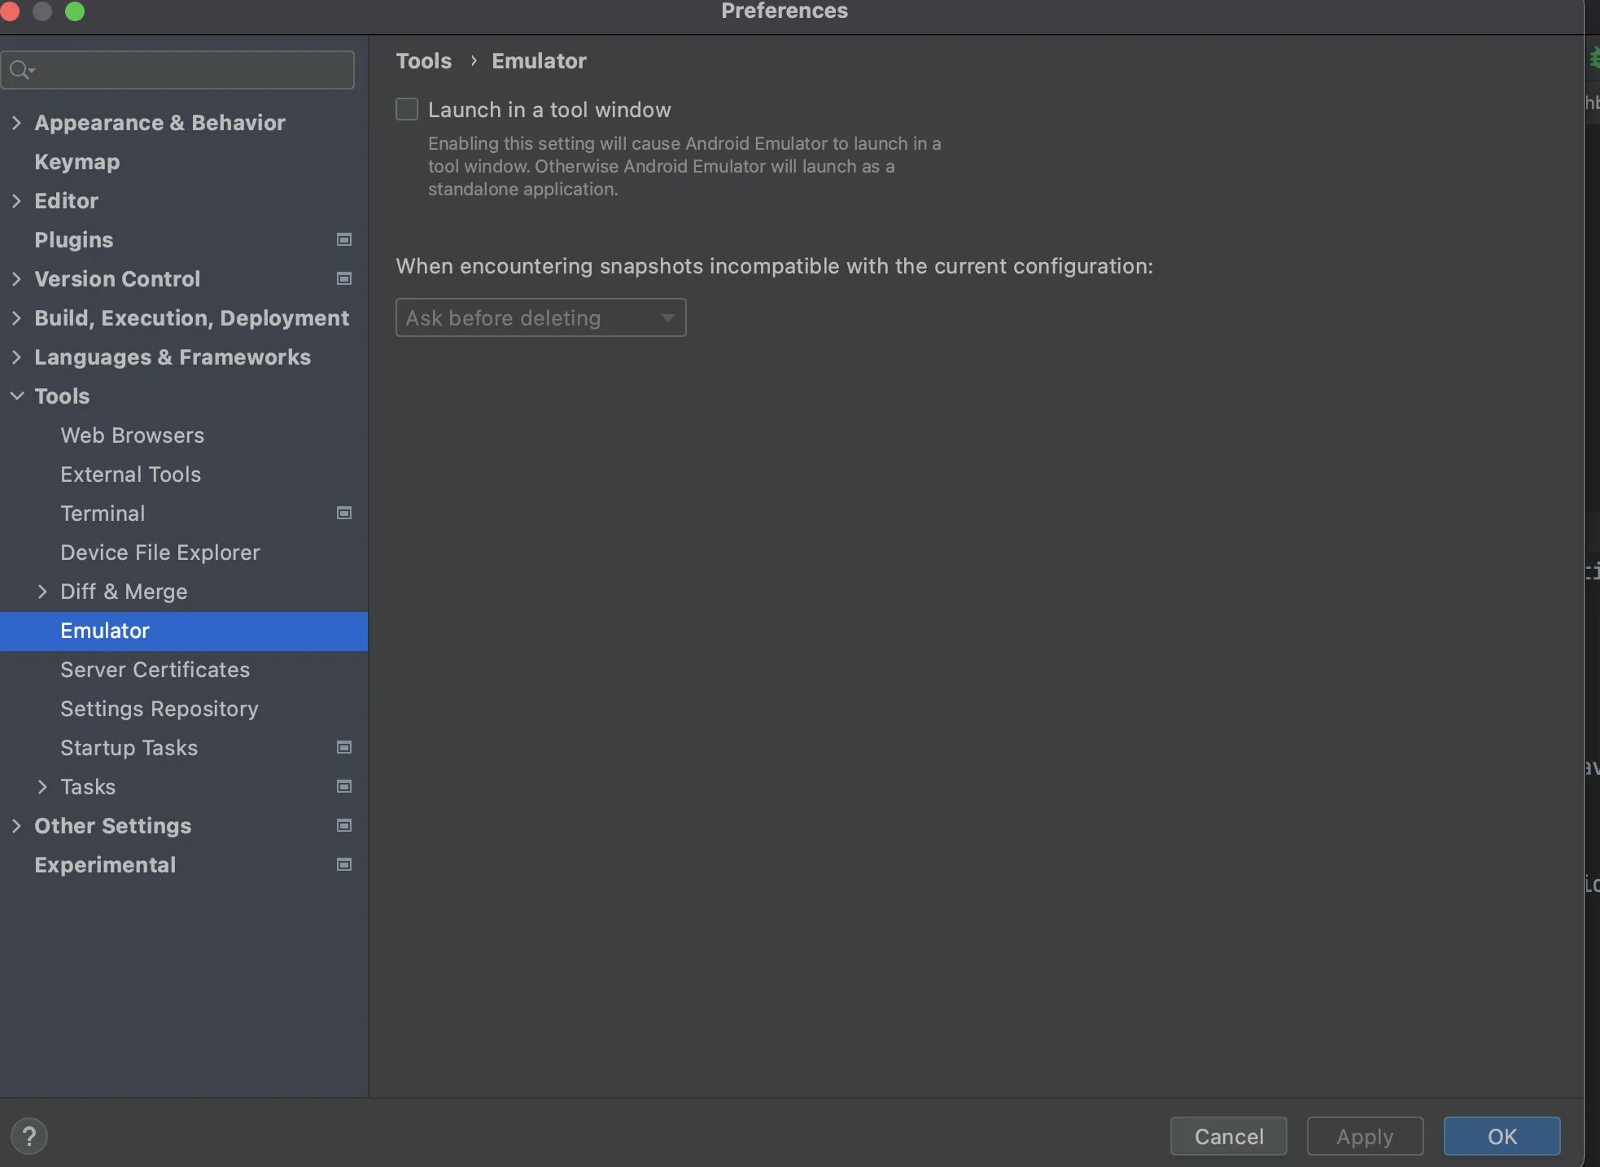The width and height of the screenshot is (1600, 1167).
Task: Open the Device File Explorer settings
Action: coord(160,553)
